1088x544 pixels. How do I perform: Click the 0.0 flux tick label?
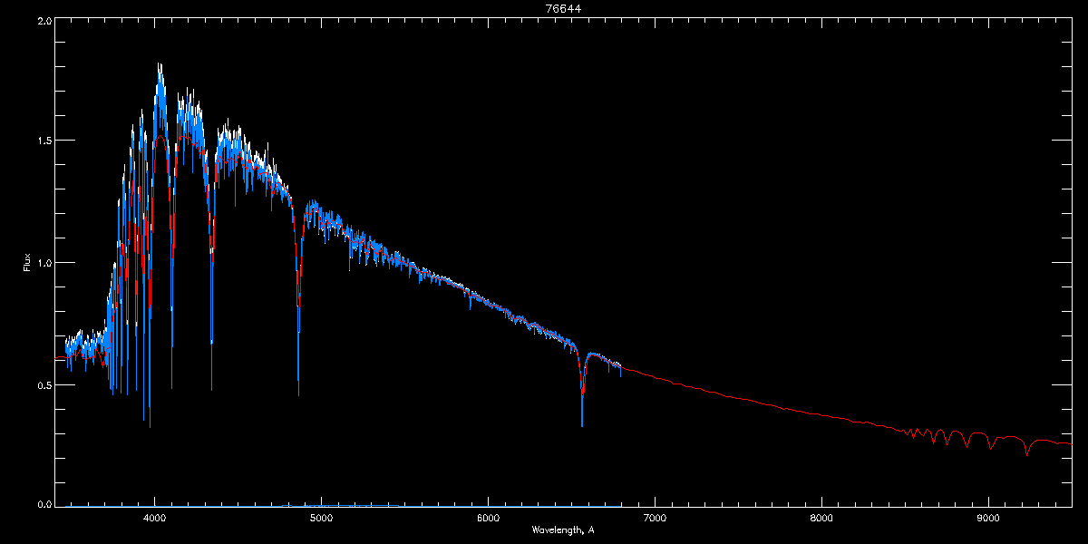43,504
